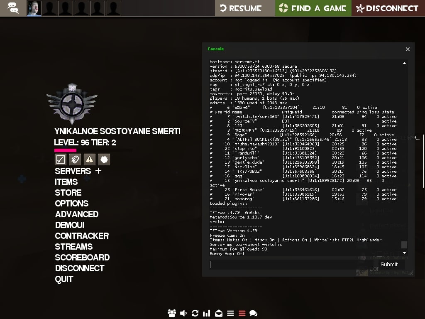Open the bar chart stats icon

click(207, 313)
